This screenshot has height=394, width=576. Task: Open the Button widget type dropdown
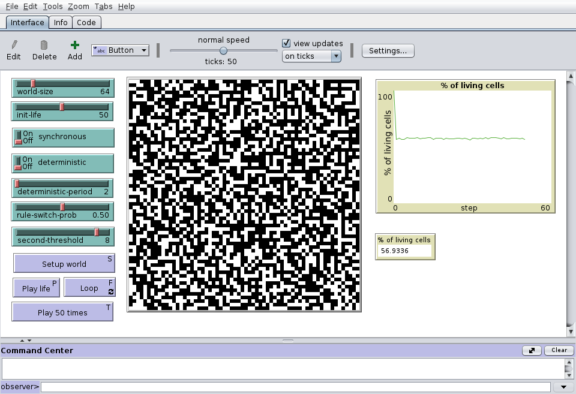pos(143,50)
